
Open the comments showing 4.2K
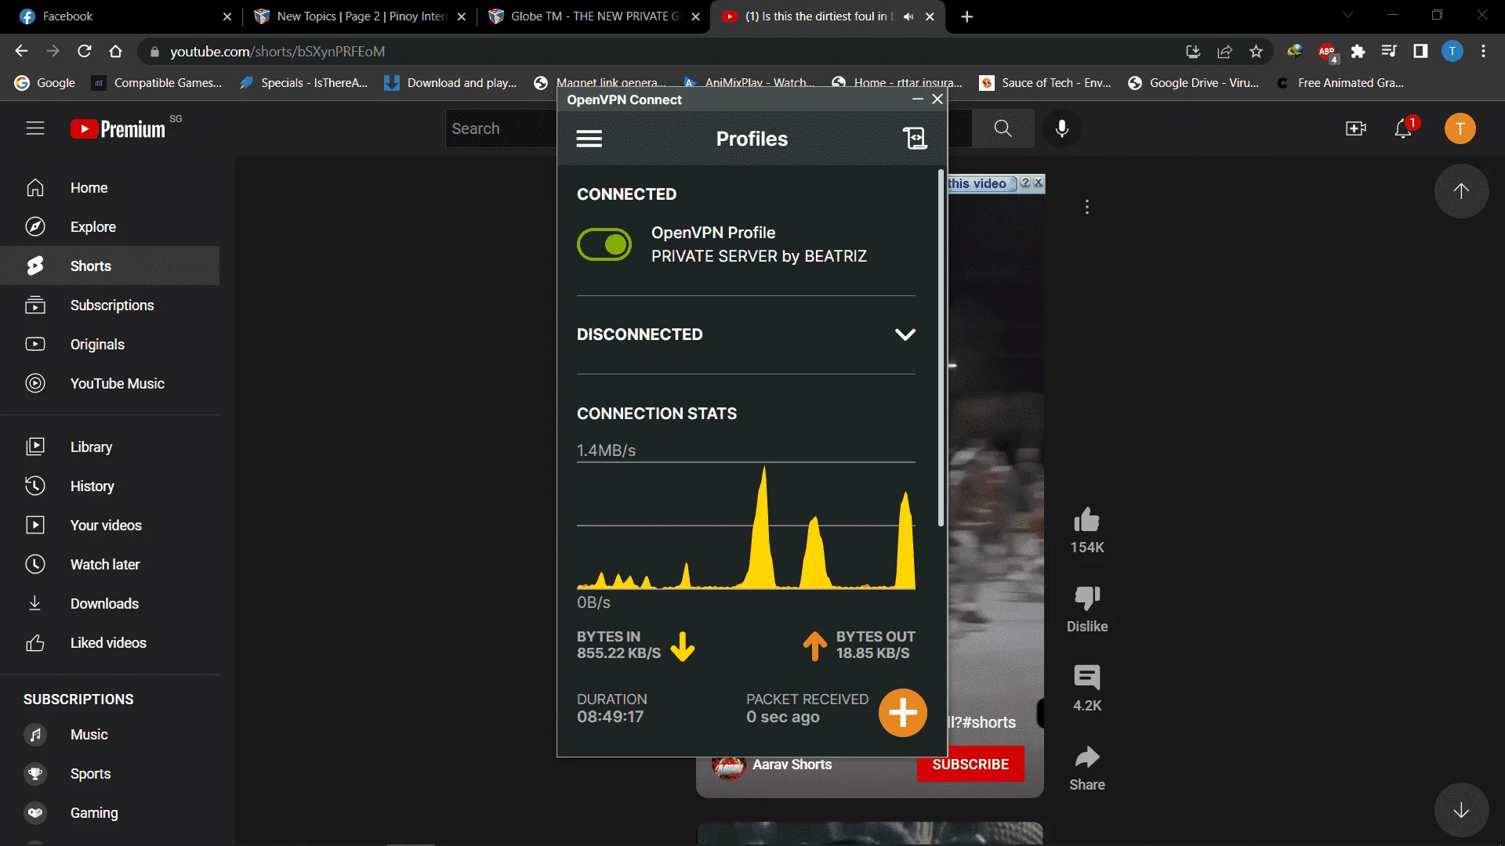pyautogui.click(x=1087, y=678)
